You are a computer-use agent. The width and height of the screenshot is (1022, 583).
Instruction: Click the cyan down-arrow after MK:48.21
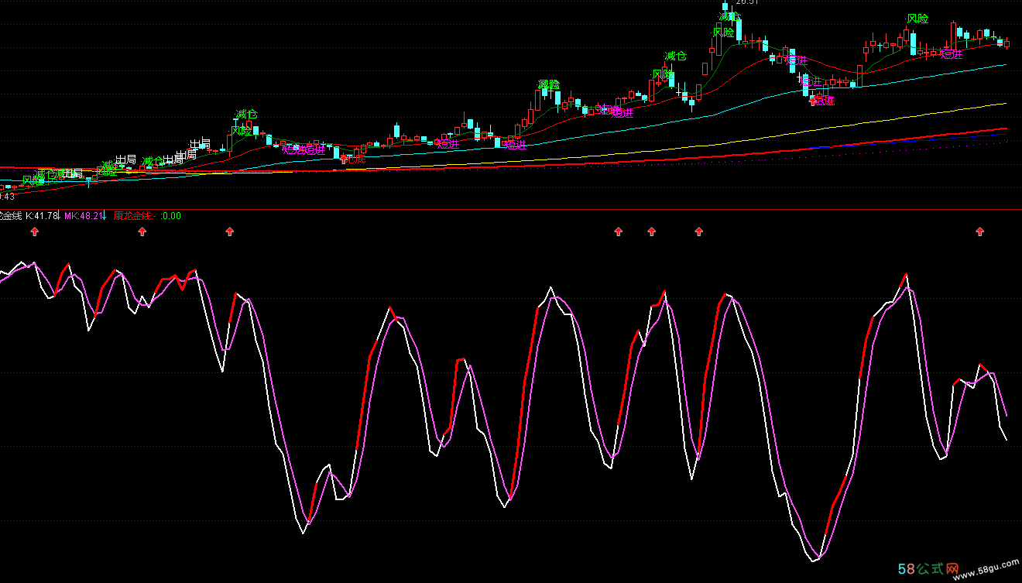(x=105, y=218)
